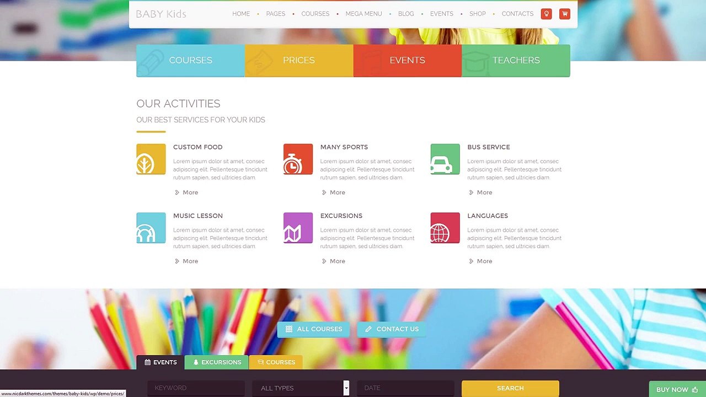Click the pencil icon on Contact Us button

368,329
